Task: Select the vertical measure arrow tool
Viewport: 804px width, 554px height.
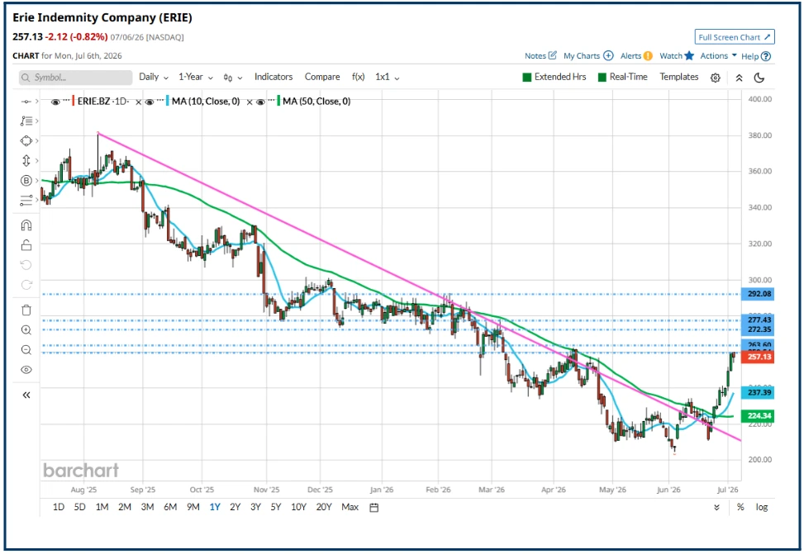Action: tap(26, 160)
